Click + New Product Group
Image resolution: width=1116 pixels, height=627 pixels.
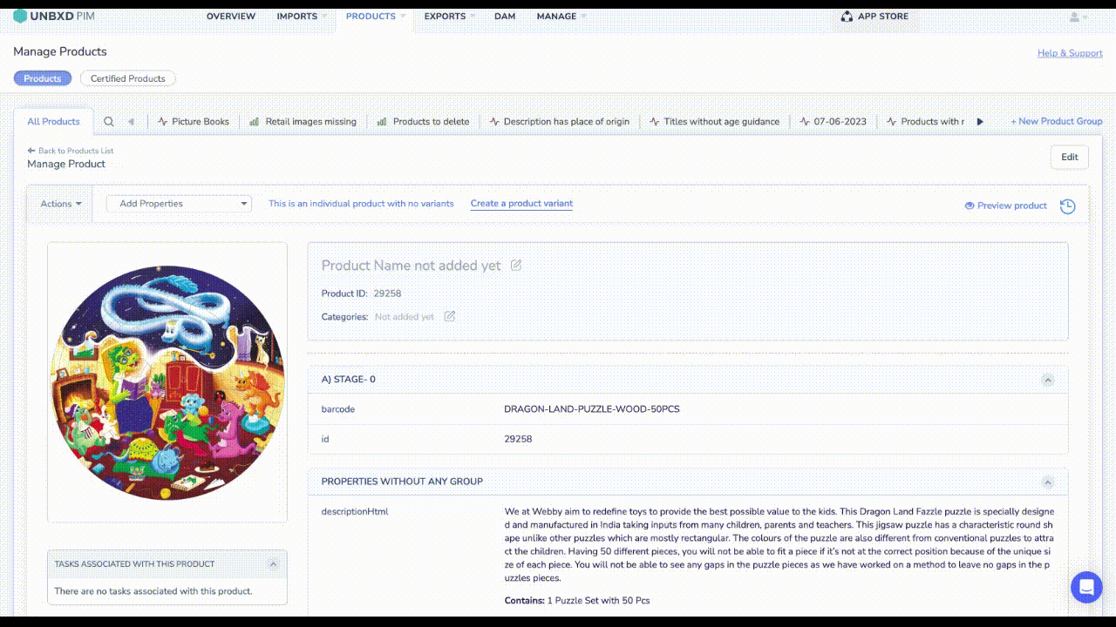(x=1057, y=122)
